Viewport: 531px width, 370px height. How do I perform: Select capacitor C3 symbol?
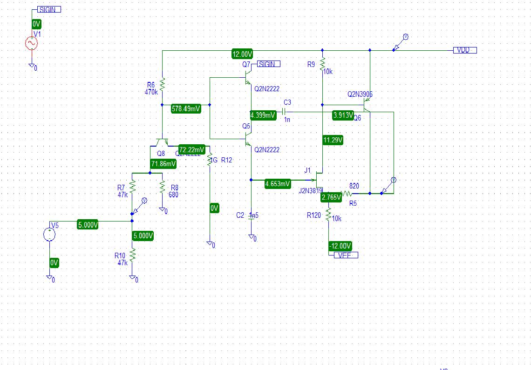[x=285, y=112]
